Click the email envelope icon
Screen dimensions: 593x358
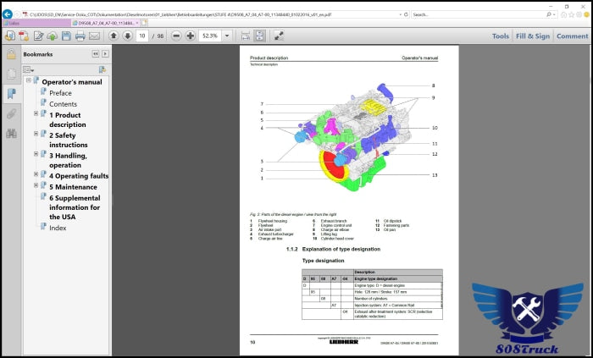(x=94, y=36)
